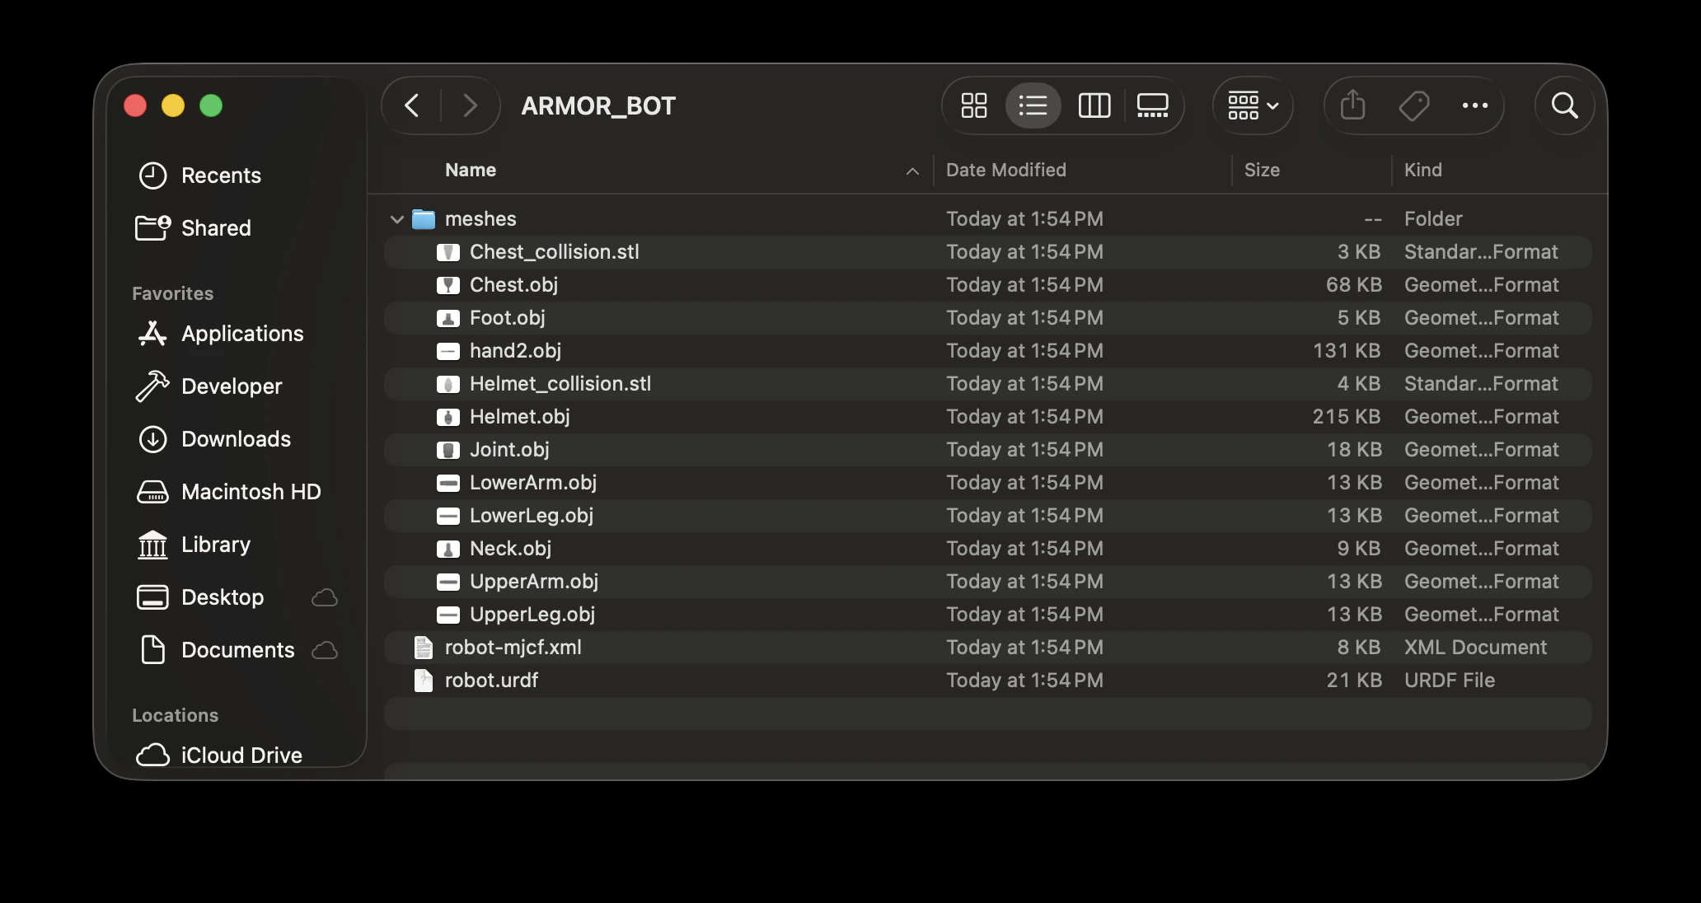Image resolution: width=1701 pixels, height=903 pixels.
Task: Open Library in the sidebar
Action: pos(194,545)
